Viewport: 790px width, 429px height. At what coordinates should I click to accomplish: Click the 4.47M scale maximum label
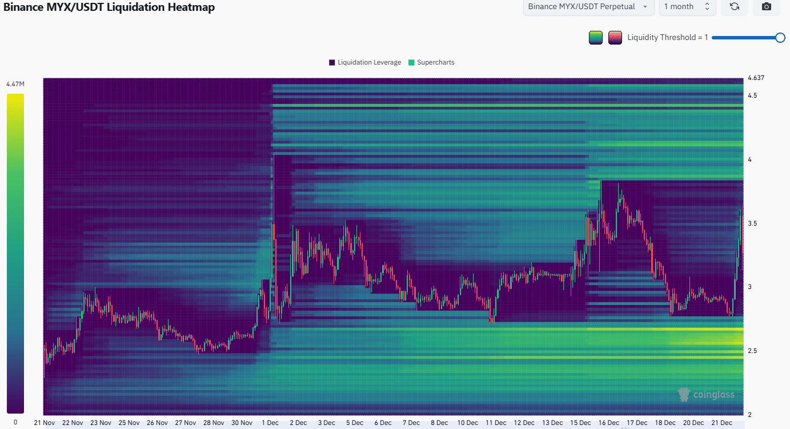(15, 84)
